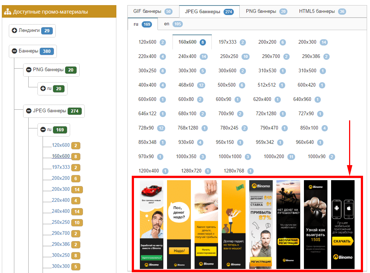
Task: Expand the ru node under PNG баннеры
Action: (x=43, y=88)
